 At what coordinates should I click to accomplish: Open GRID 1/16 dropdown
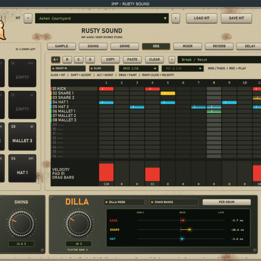click(x=140, y=68)
